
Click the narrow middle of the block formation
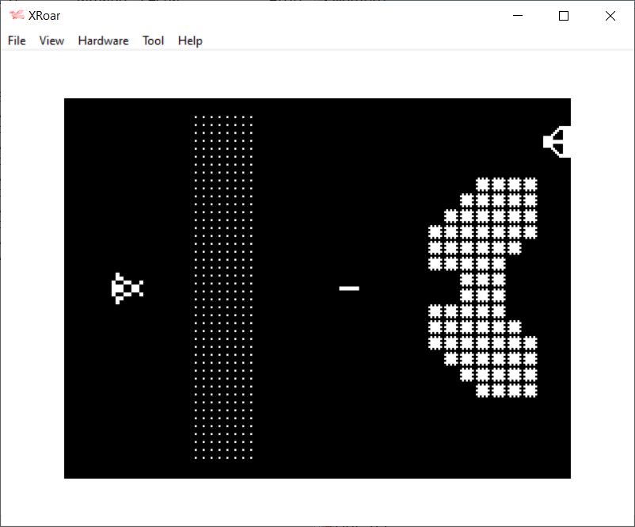pos(483,287)
